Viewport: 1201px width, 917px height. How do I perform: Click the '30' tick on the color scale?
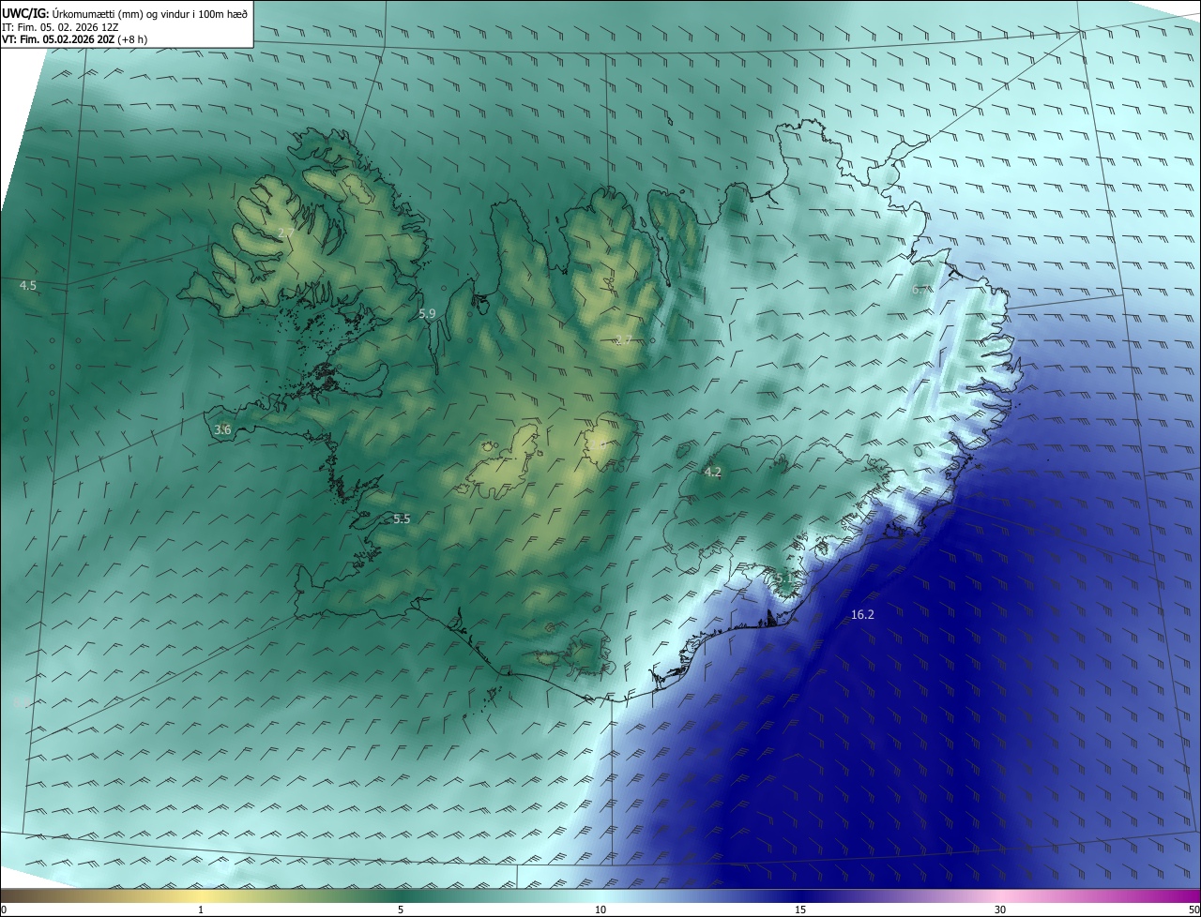tap(1000, 909)
